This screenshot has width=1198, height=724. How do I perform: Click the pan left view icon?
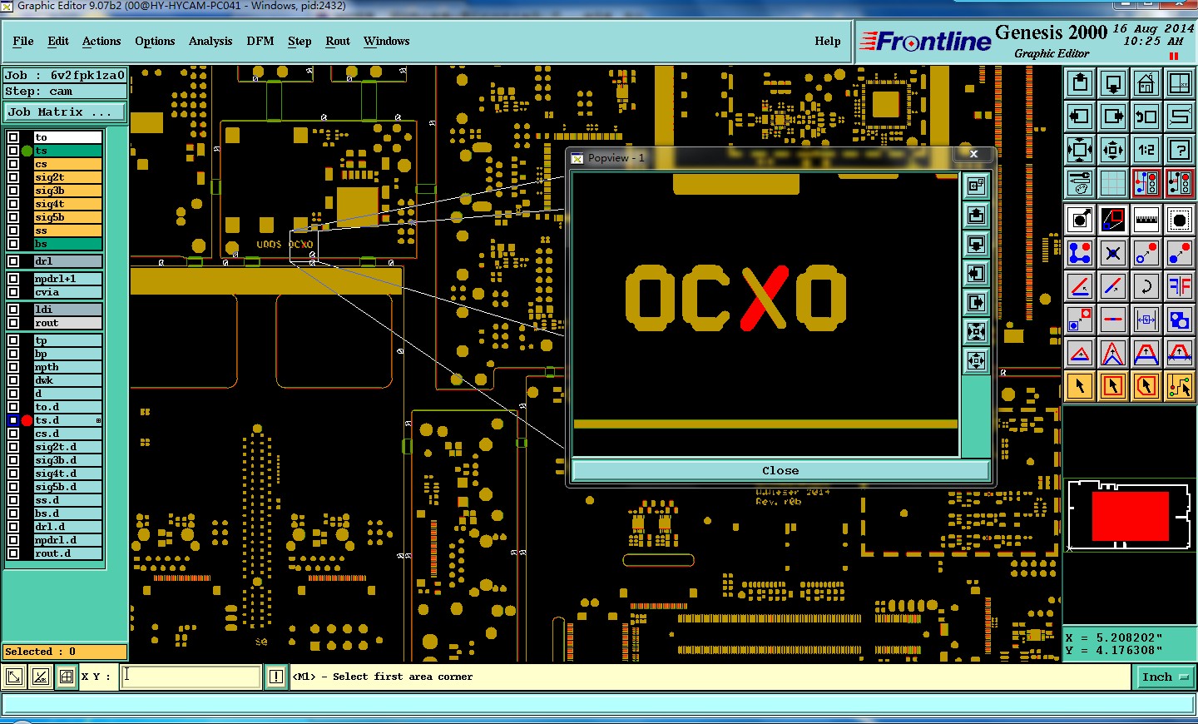click(x=1080, y=116)
